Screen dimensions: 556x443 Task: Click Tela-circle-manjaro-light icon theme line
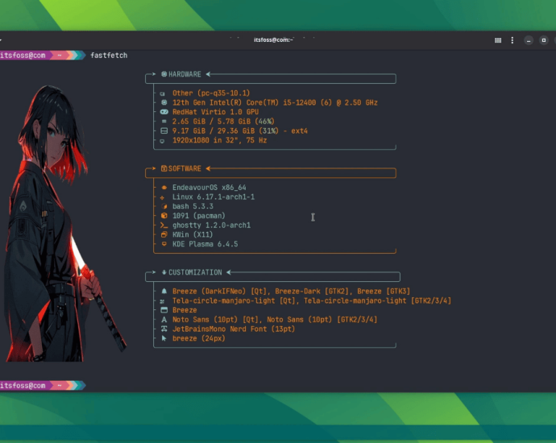312,300
